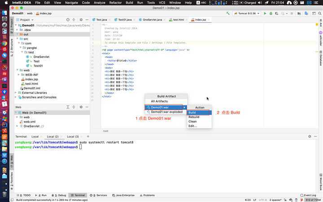Expand Scratches and Consoles node
This screenshot has height=202, width=323.
coord(16,97)
